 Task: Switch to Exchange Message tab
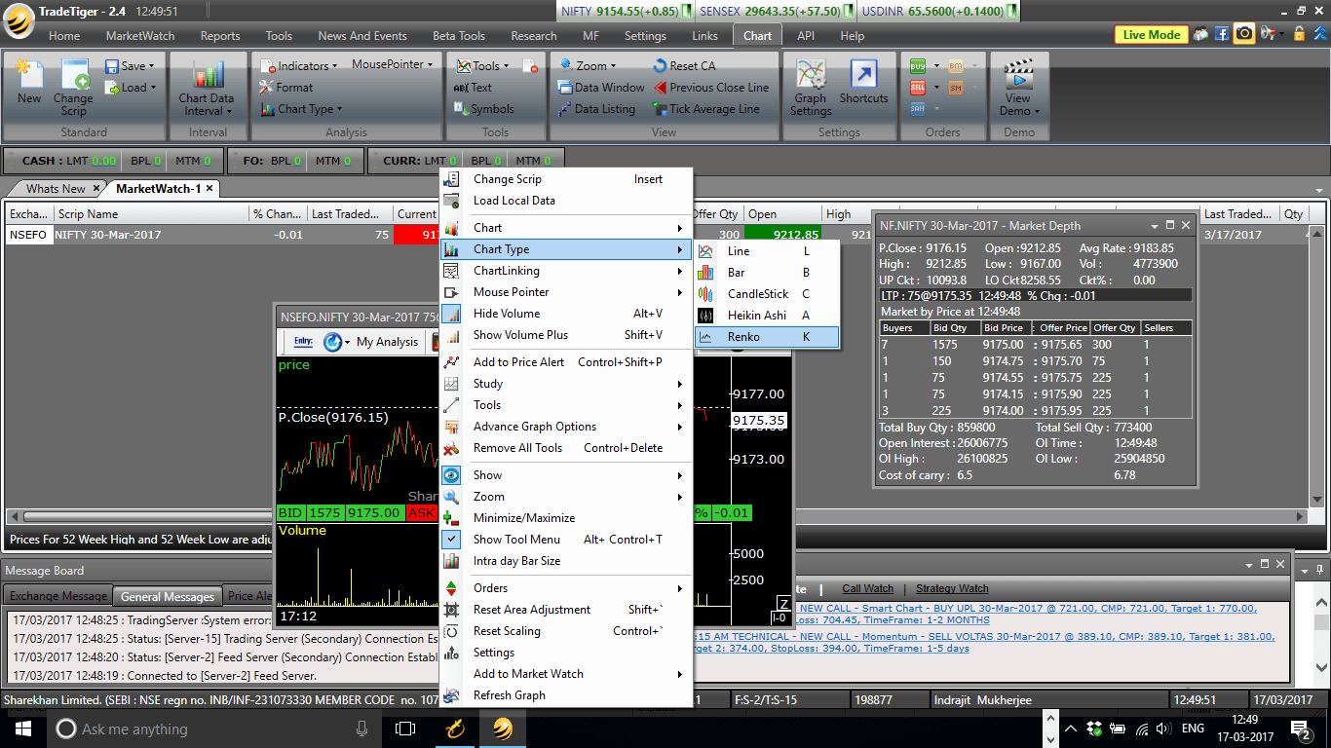(58, 596)
